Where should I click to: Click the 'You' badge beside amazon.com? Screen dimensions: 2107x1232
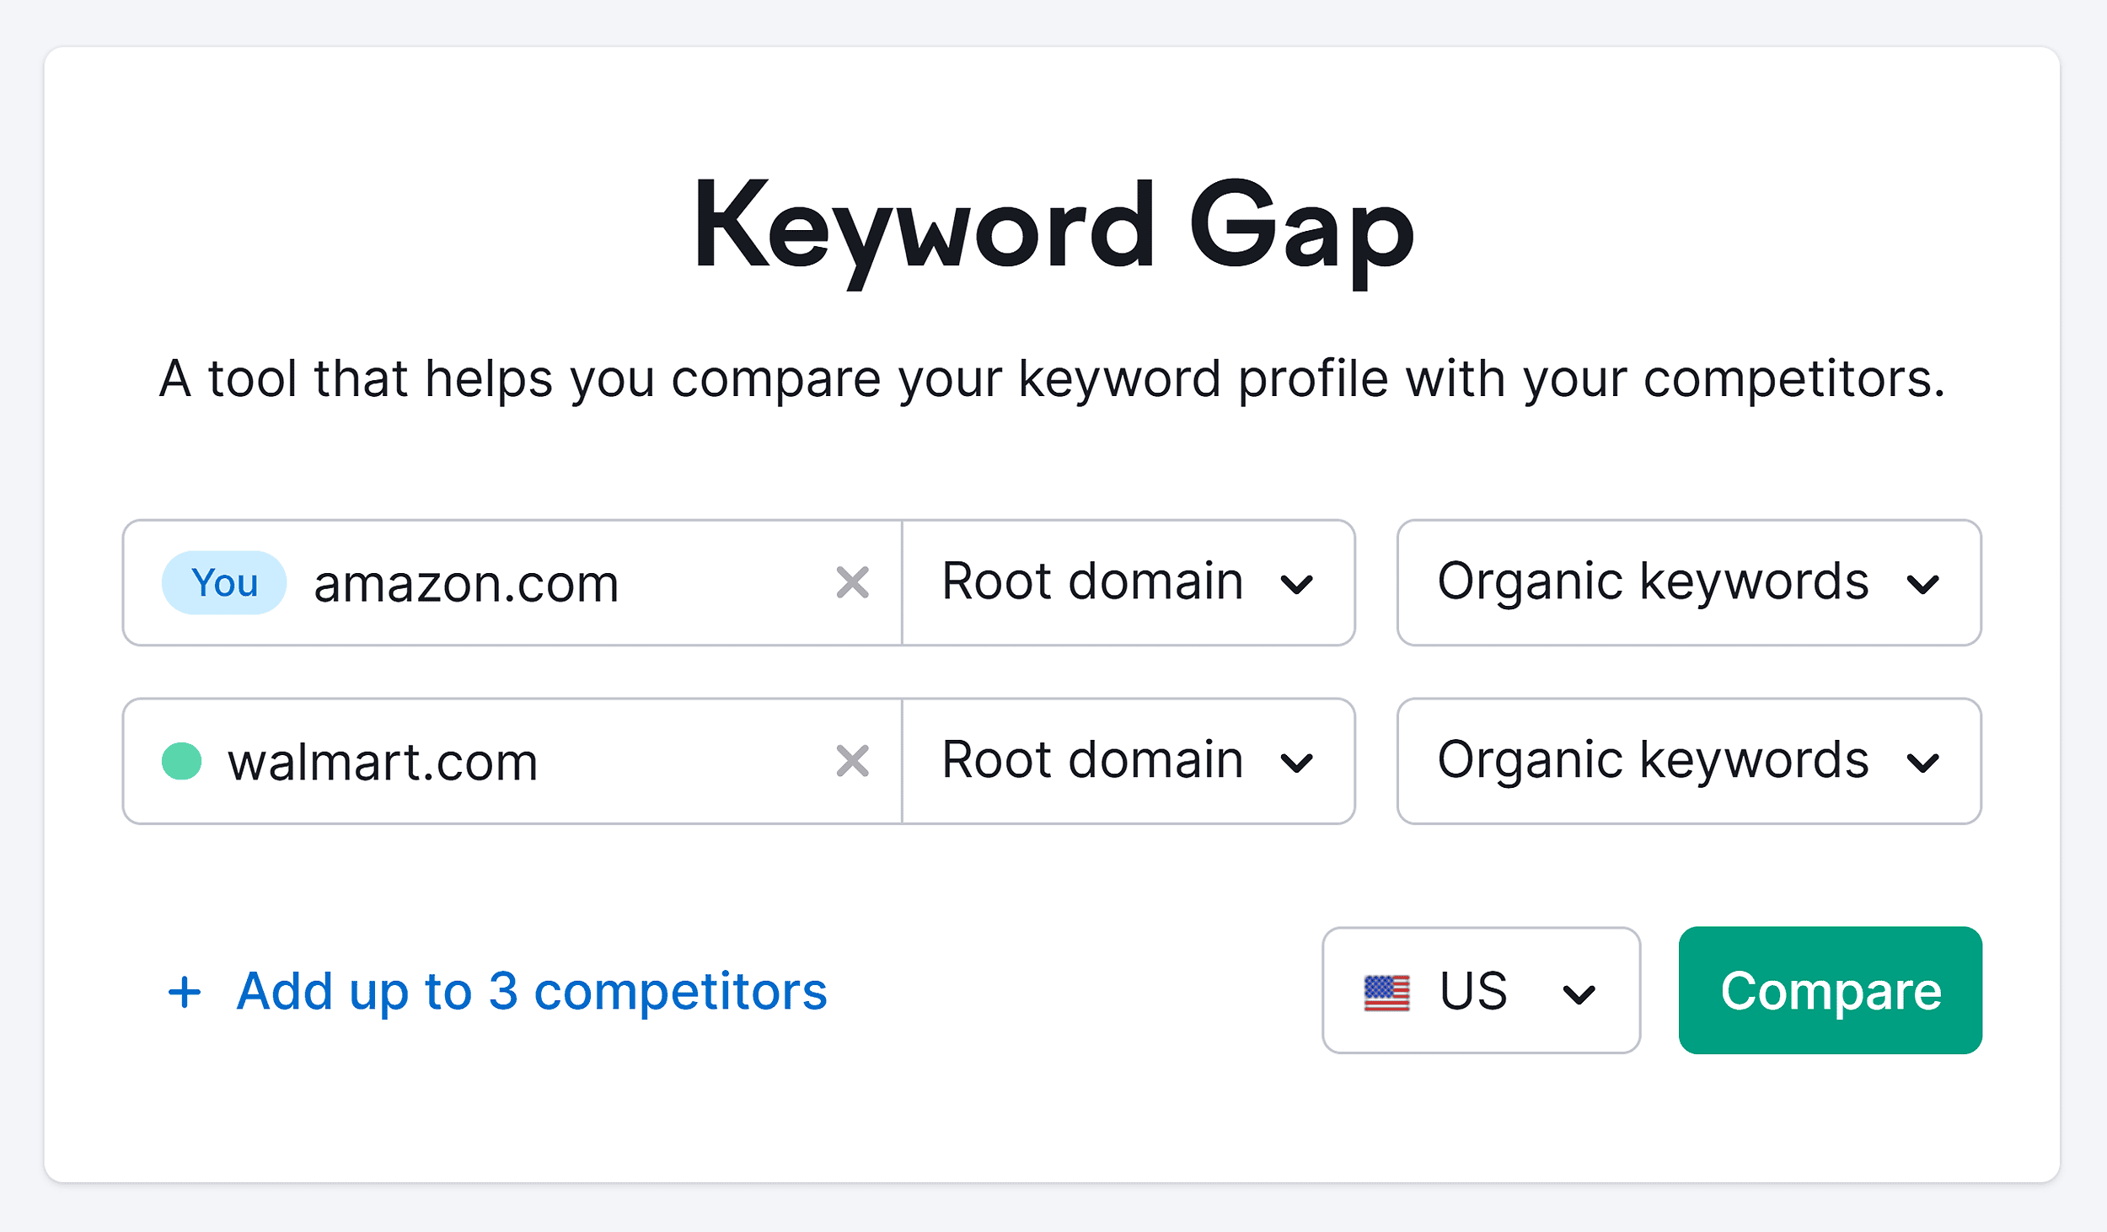(222, 582)
